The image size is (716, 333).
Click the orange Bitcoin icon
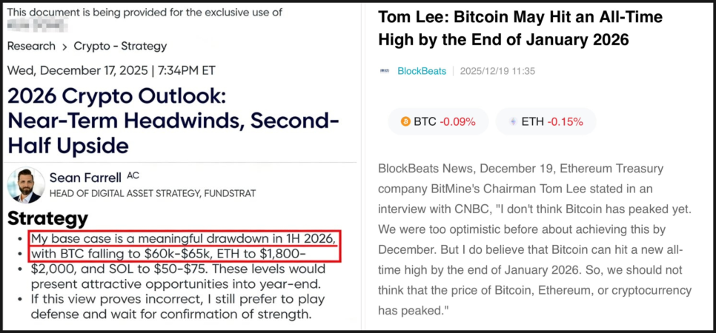[x=405, y=121]
